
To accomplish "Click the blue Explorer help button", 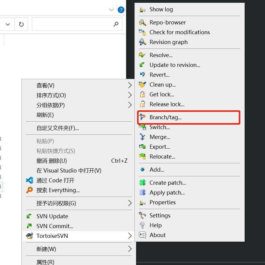I will pyautogui.click(x=121, y=10).
